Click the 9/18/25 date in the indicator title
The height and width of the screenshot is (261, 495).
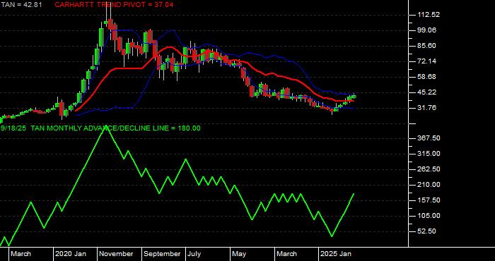point(13,128)
